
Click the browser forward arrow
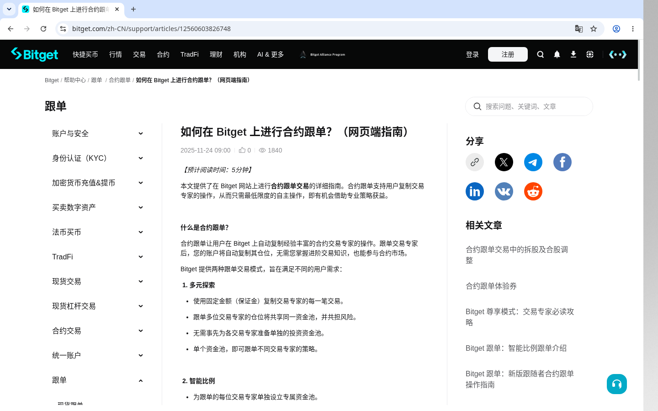(x=27, y=29)
